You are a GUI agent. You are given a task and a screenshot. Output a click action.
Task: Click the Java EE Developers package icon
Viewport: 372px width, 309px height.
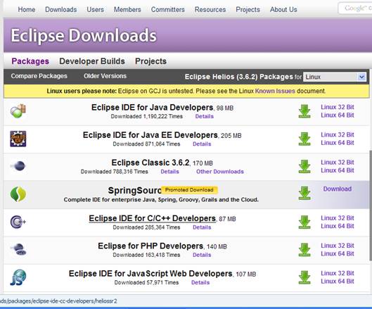tap(18, 139)
